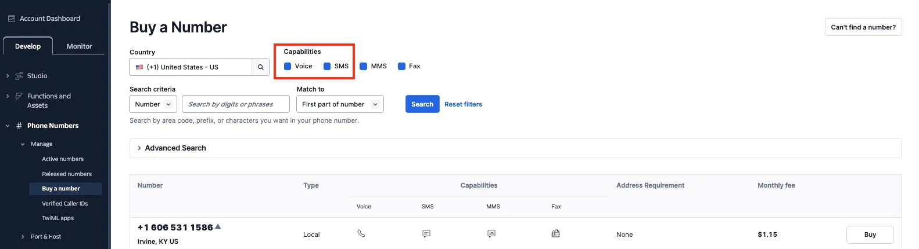Toggle the MMS capability checkbox

pyautogui.click(x=363, y=66)
